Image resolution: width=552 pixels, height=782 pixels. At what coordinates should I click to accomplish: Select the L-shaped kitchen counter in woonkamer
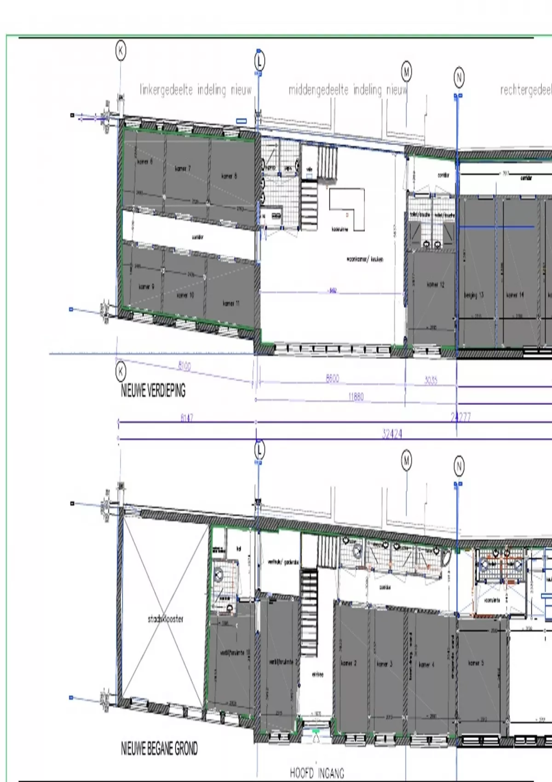click(x=346, y=210)
